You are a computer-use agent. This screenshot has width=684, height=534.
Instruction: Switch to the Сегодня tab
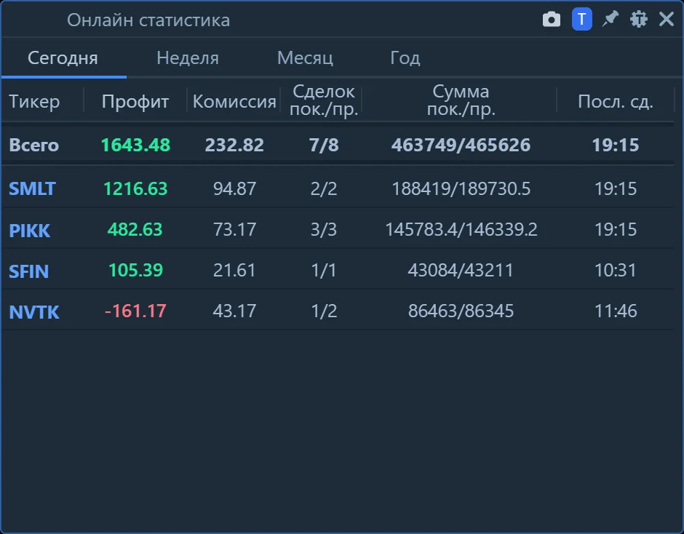(63, 58)
